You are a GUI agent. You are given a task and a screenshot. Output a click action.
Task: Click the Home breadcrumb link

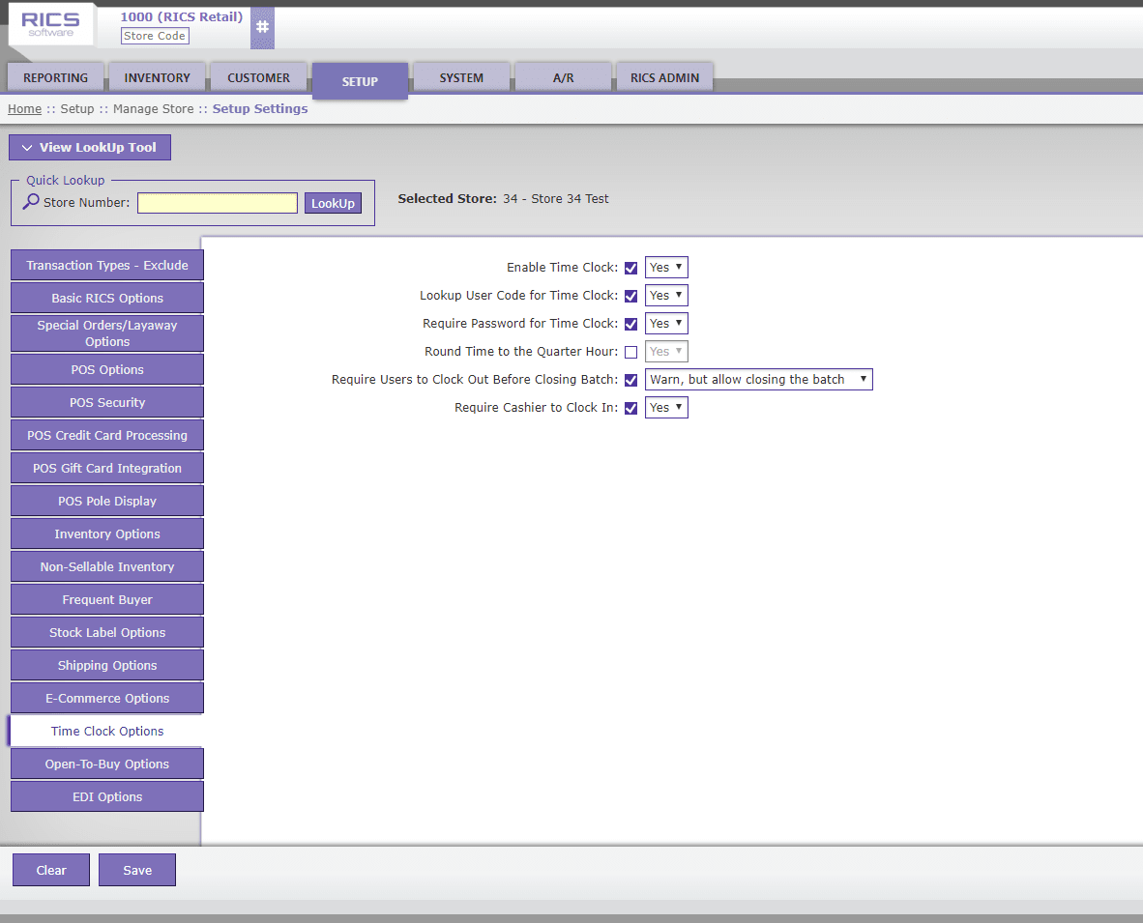[x=24, y=108]
